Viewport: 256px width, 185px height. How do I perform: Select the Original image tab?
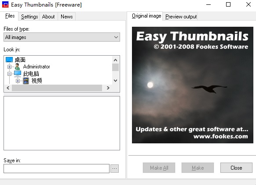click(x=146, y=16)
